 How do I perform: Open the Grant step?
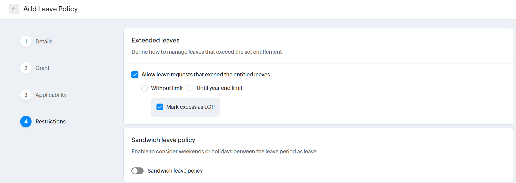click(42, 68)
